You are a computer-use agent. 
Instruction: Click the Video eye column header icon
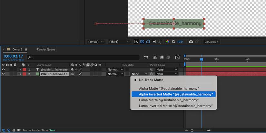click(x=3, y=65)
